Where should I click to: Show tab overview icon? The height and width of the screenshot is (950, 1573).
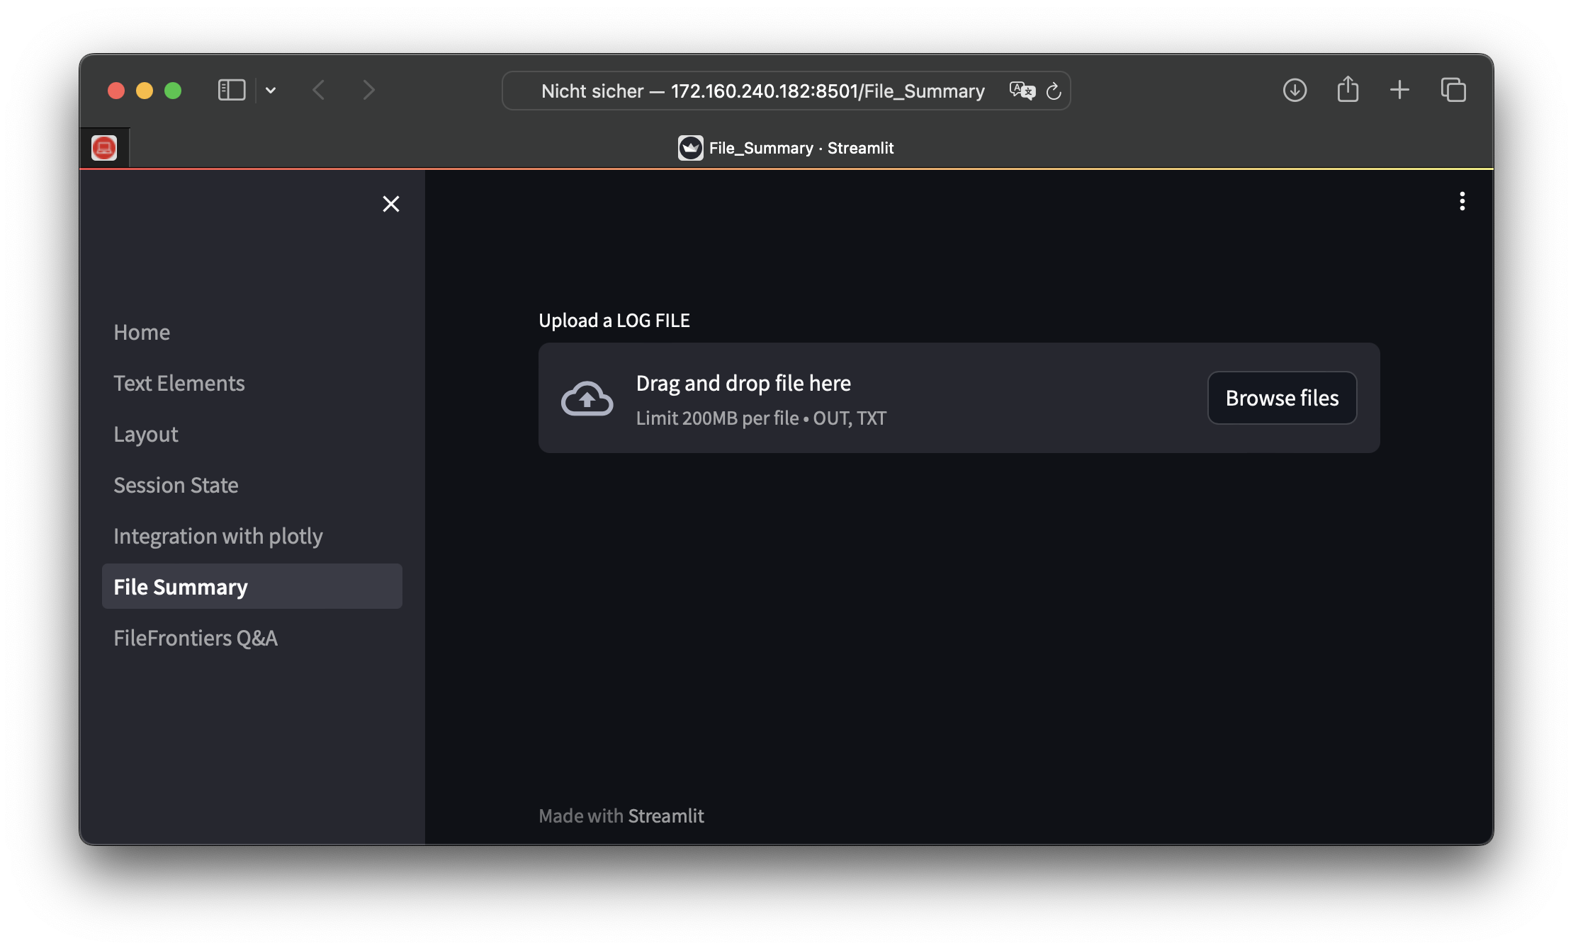pyautogui.click(x=1453, y=90)
